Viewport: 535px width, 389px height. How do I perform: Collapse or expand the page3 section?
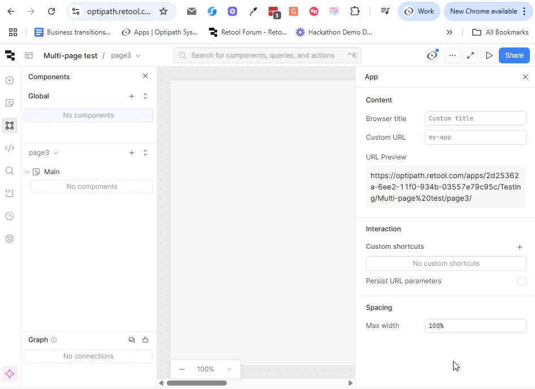tap(145, 153)
